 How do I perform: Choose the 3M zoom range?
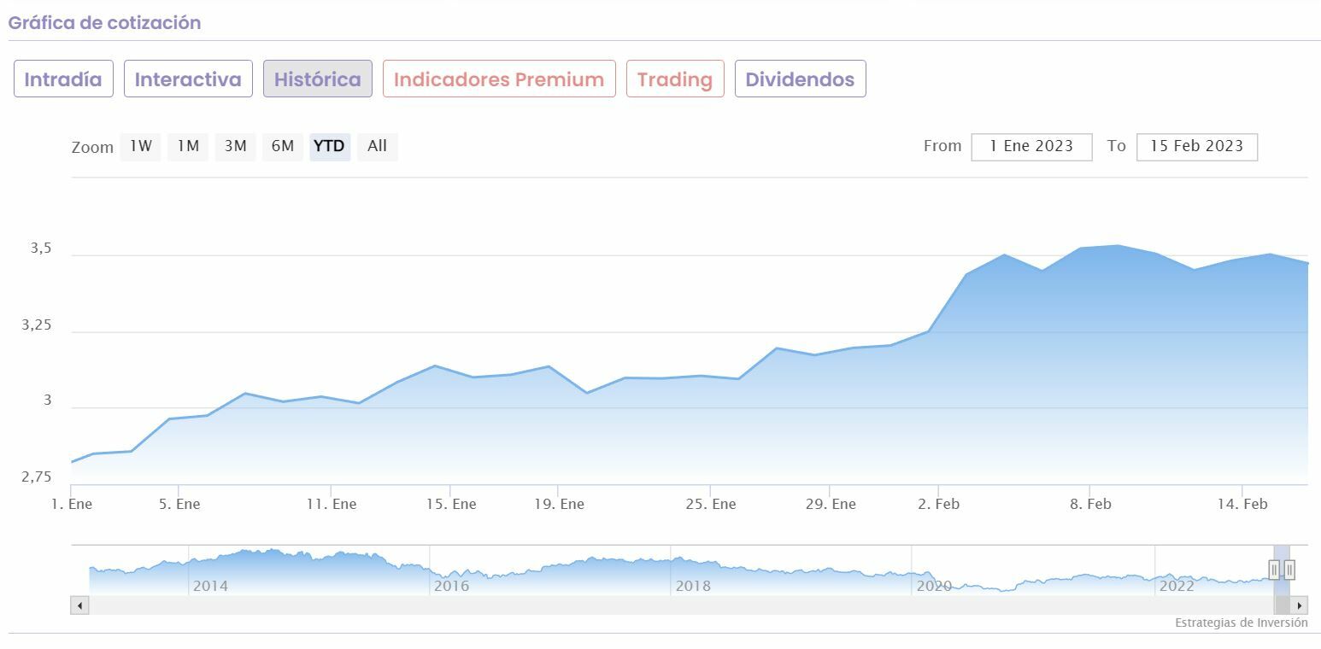(x=235, y=146)
